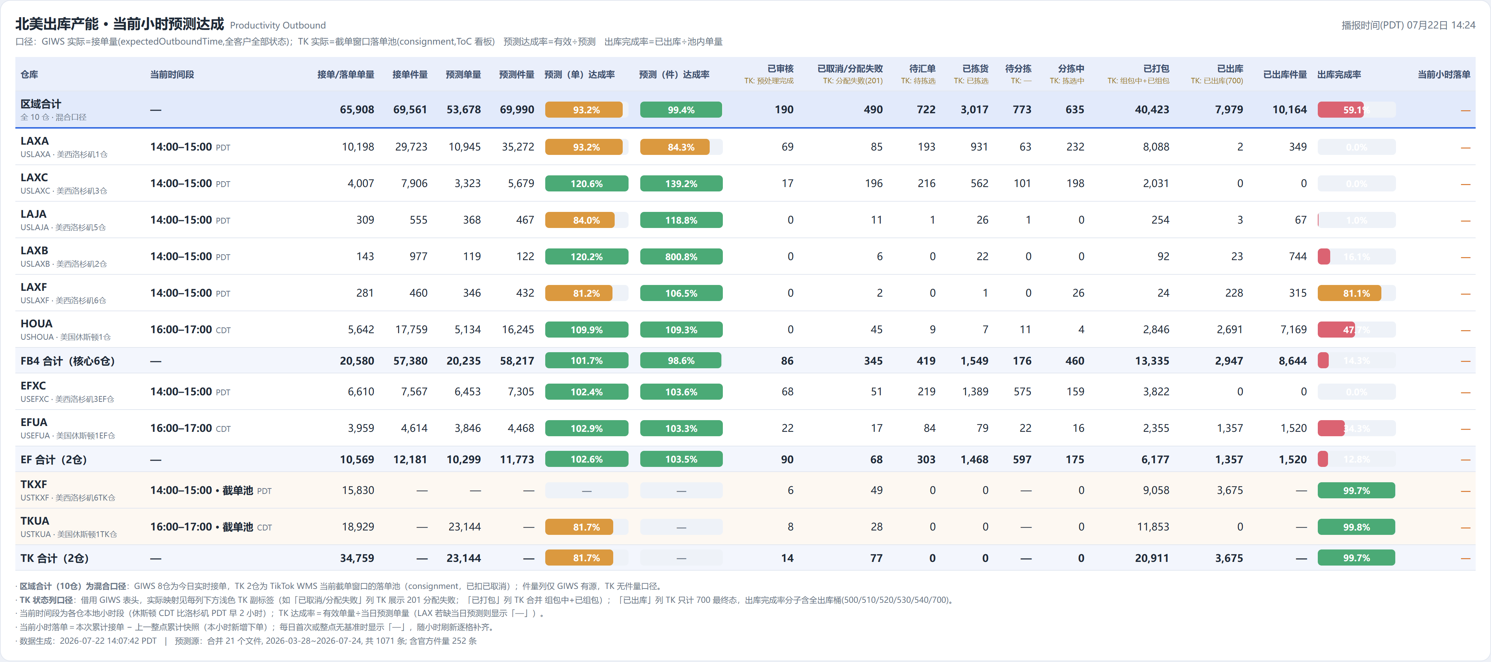This screenshot has width=1491, height=662.
Task: Click the EF 合计（2仓）row label
Action: [54, 460]
